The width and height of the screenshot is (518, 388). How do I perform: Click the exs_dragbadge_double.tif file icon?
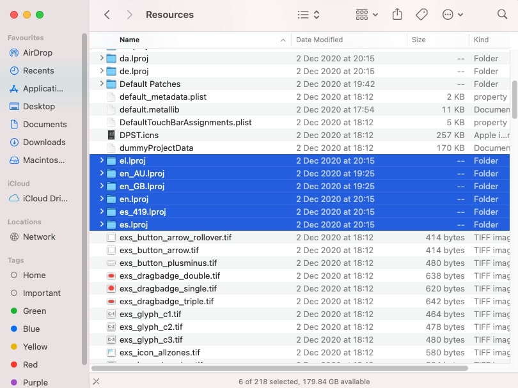click(111, 275)
